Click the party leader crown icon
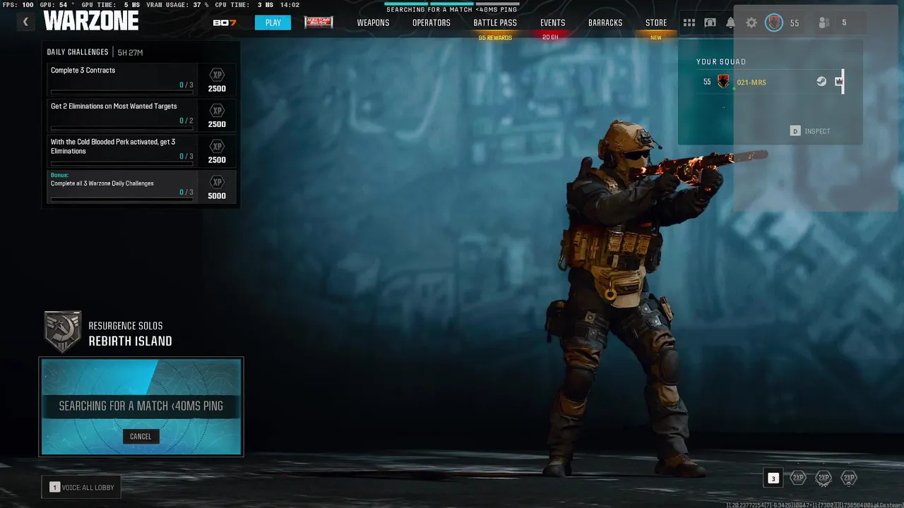This screenshot has width=904, height=508. click(839, 81)
